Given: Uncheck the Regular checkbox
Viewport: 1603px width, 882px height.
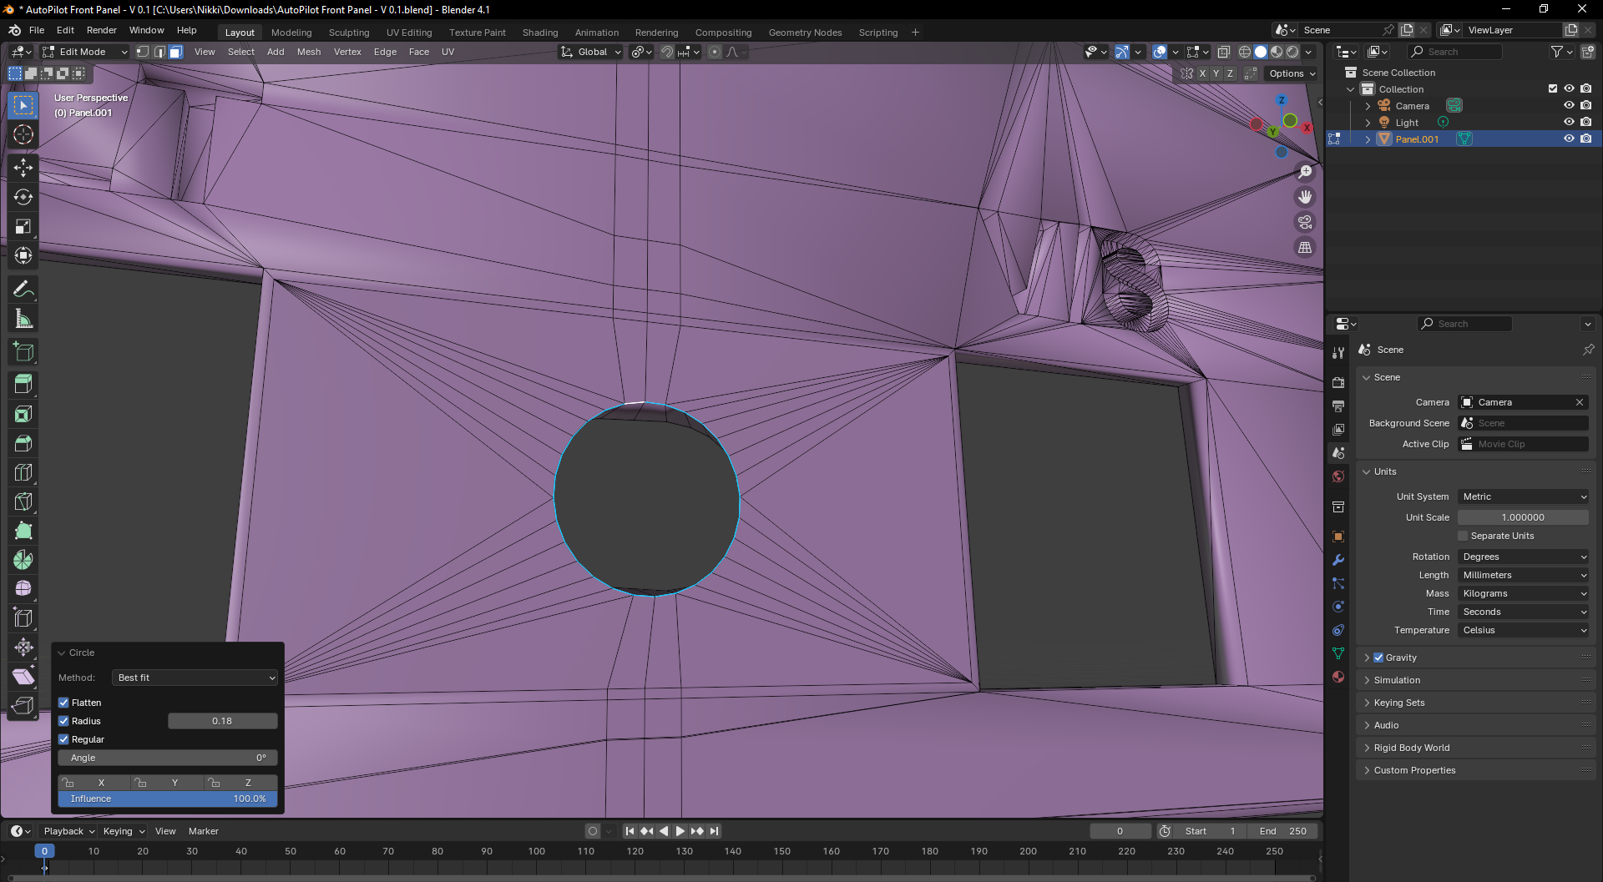Looking at the screenshot, I should (63, 739).
